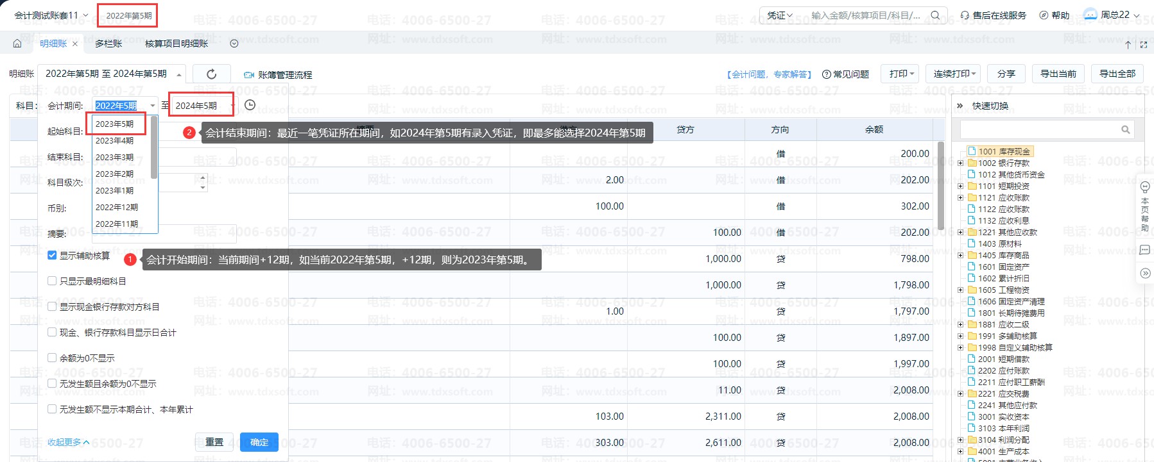Click the refresh button beside the period selector
Viewport: 1154px width, 462px height.
[x=212, y=74]
